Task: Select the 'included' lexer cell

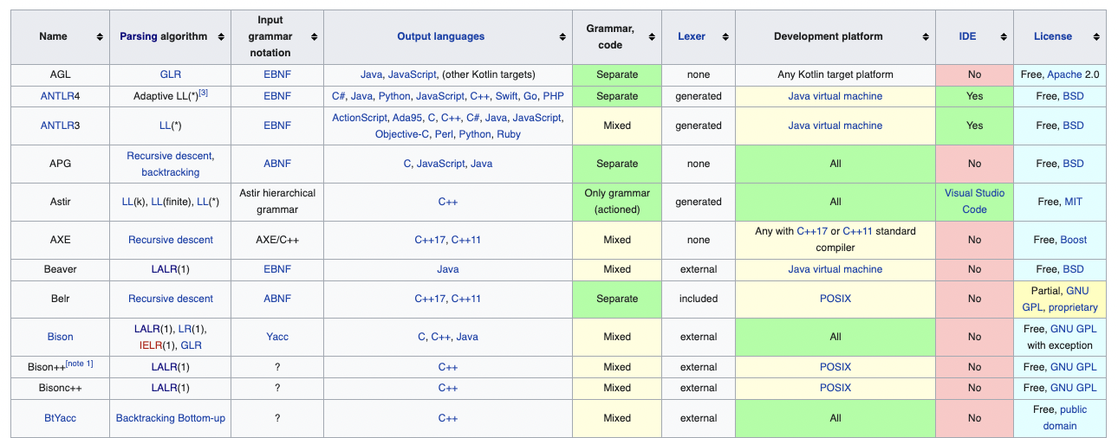Action: (x=699, y=299)
